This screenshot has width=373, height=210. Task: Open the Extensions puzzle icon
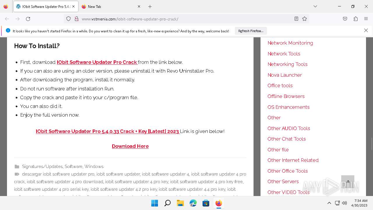tap(356, 19)
